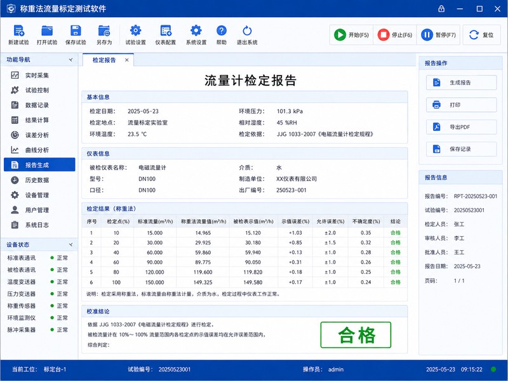Click the 合格 verdict stamp

pyautogui.click(x=356, y=335)
